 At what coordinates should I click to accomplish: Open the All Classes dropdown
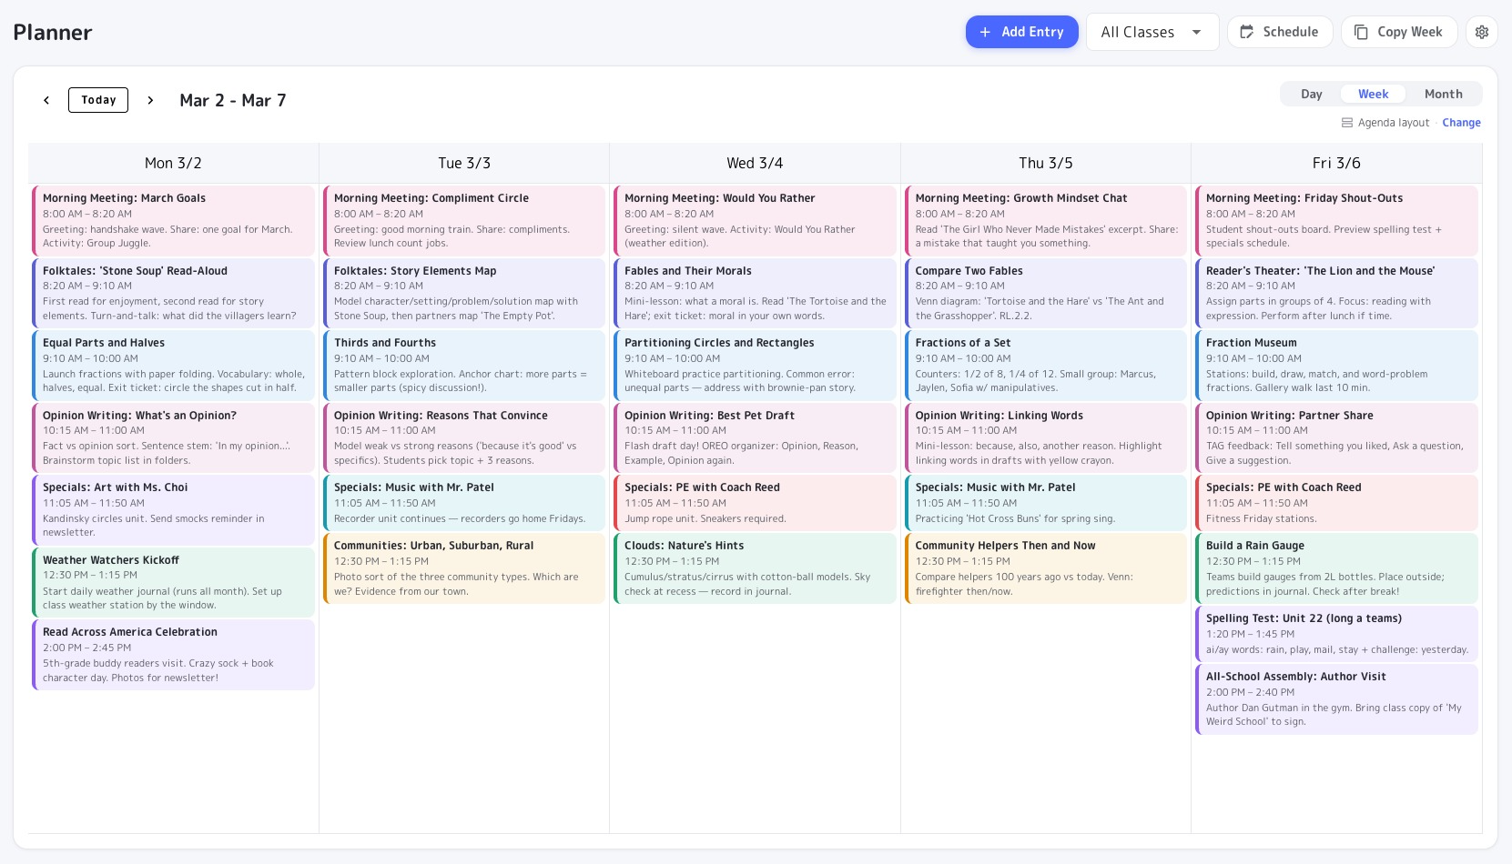tap(1152, 32)
